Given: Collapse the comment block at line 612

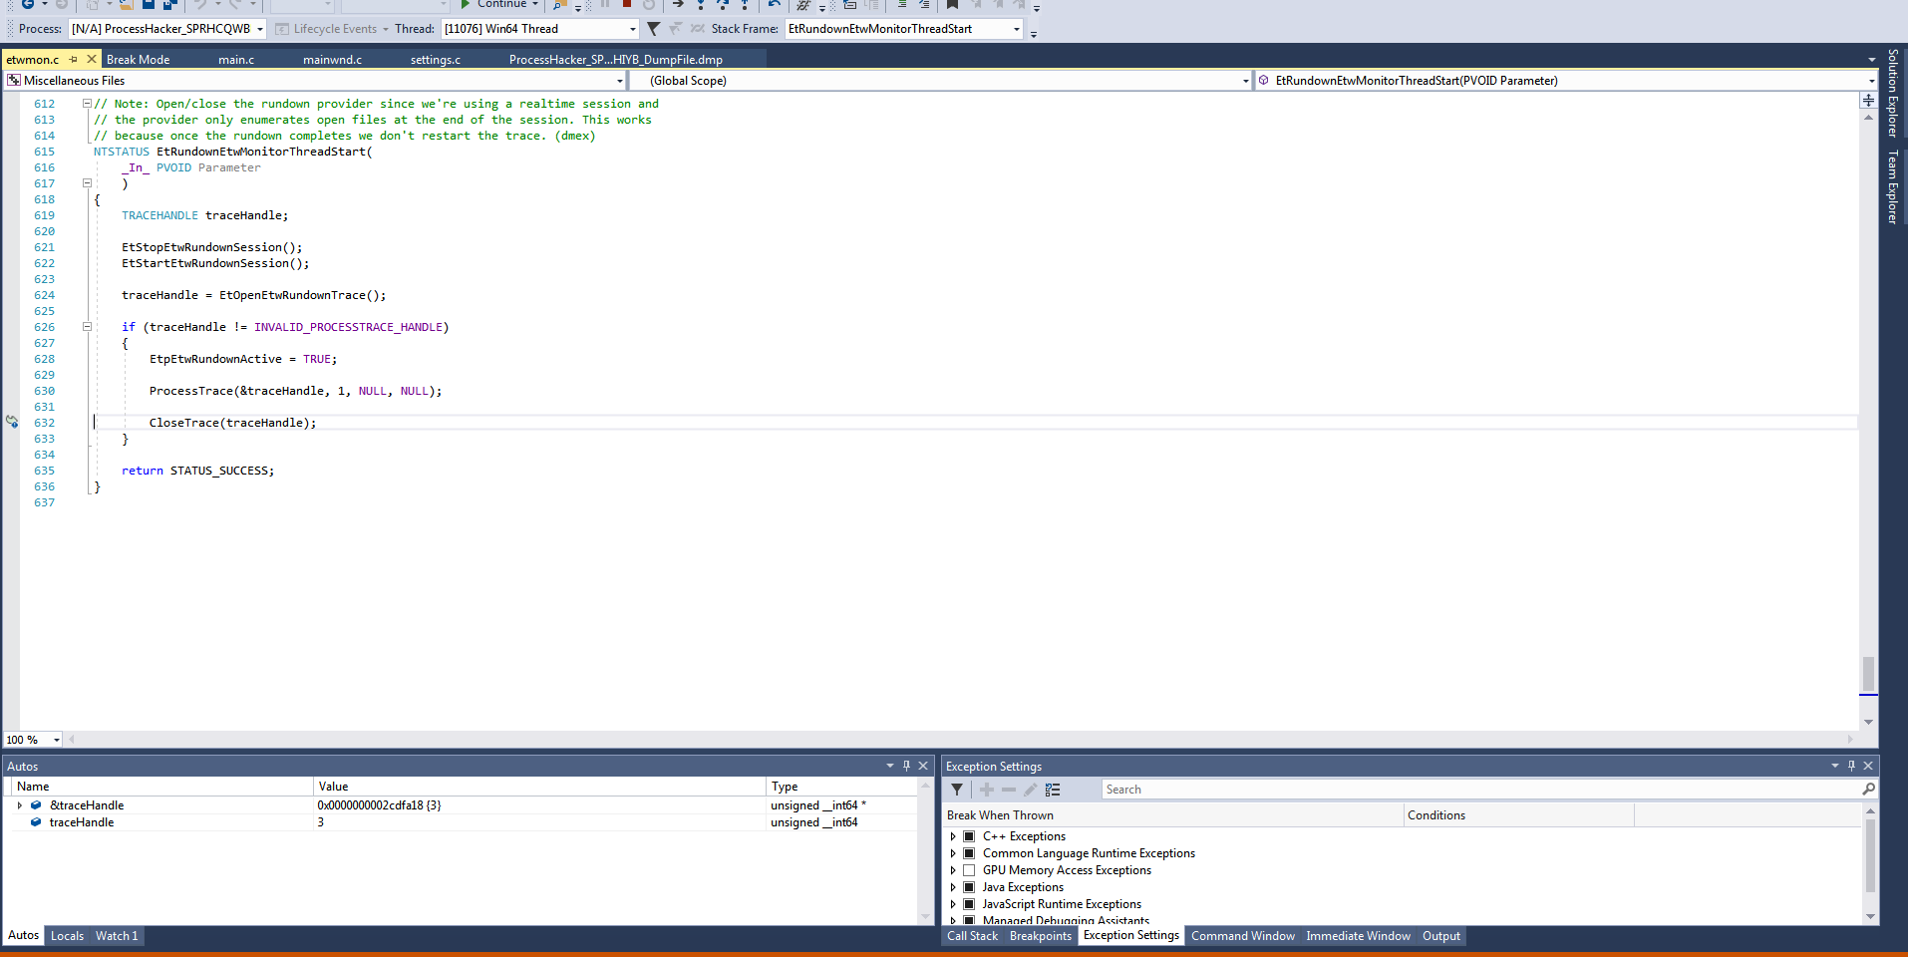Looking at the screenshot, I should click(x=87, y=104).
